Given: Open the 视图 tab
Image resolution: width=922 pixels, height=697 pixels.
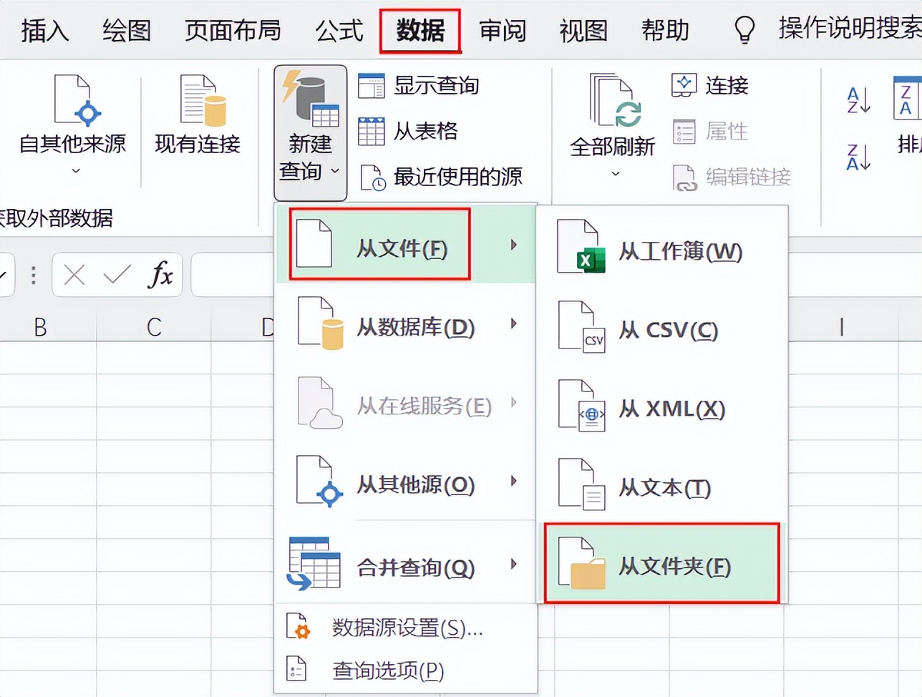Looking at the screenshot, I should tap(583, 31).
